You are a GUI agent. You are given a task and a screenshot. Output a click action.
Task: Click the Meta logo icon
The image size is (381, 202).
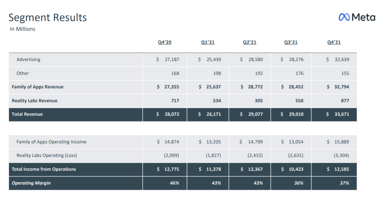(344, 17)
